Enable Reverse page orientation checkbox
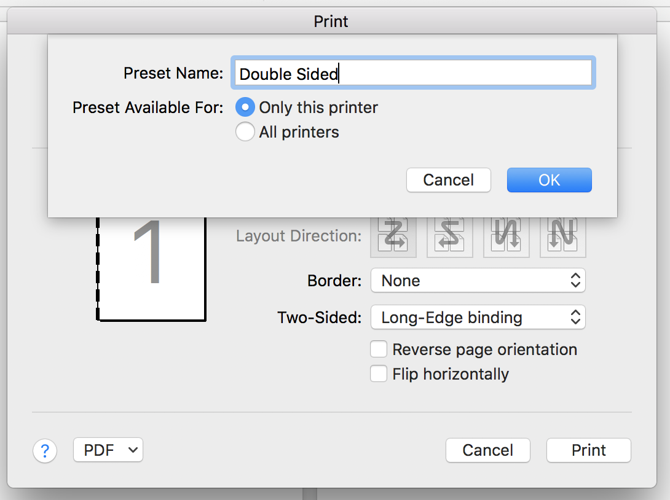This screenshot has width=670, height=500. [379, 350]
